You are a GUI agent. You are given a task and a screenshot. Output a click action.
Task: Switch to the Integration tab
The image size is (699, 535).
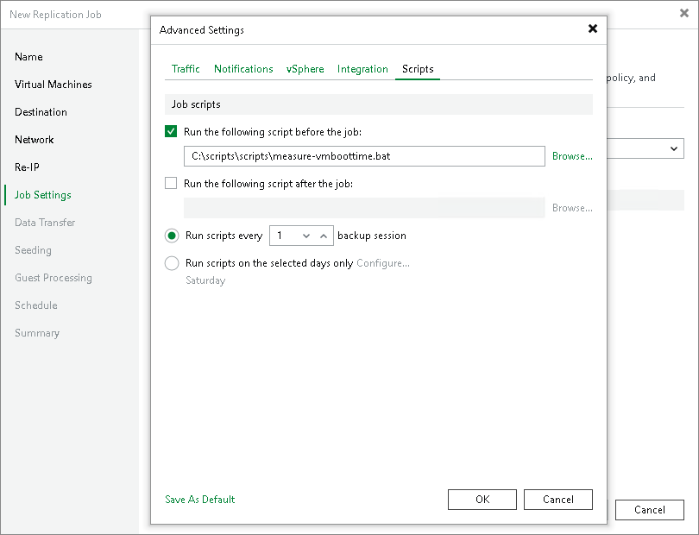tap(362, 69)
